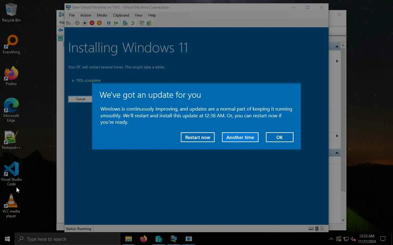The width and height of the screenshot is (393, 245).
Task: Collapse the top Actions section arrow in background window
Action: pos(337,47)
